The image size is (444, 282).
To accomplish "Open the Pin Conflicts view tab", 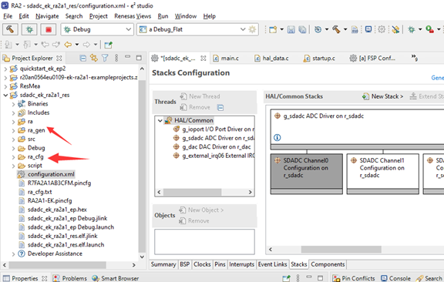I will (354, 278).
